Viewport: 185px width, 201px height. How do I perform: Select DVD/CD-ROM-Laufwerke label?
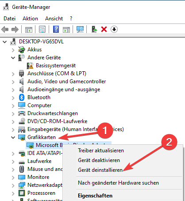(x=58, y=121)
